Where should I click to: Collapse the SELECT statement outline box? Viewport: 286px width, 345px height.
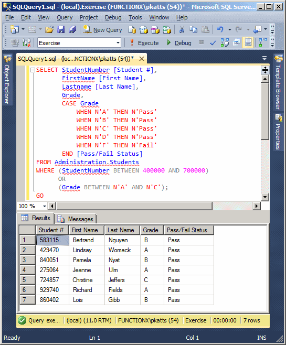tap(33, 70)
